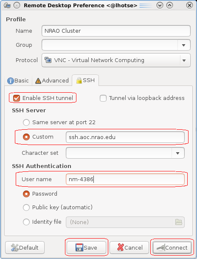Click the User name field containing nm-4386
The width and height of the screenshot is (197, 259).
pyautogui.click(x=125, y=179)
